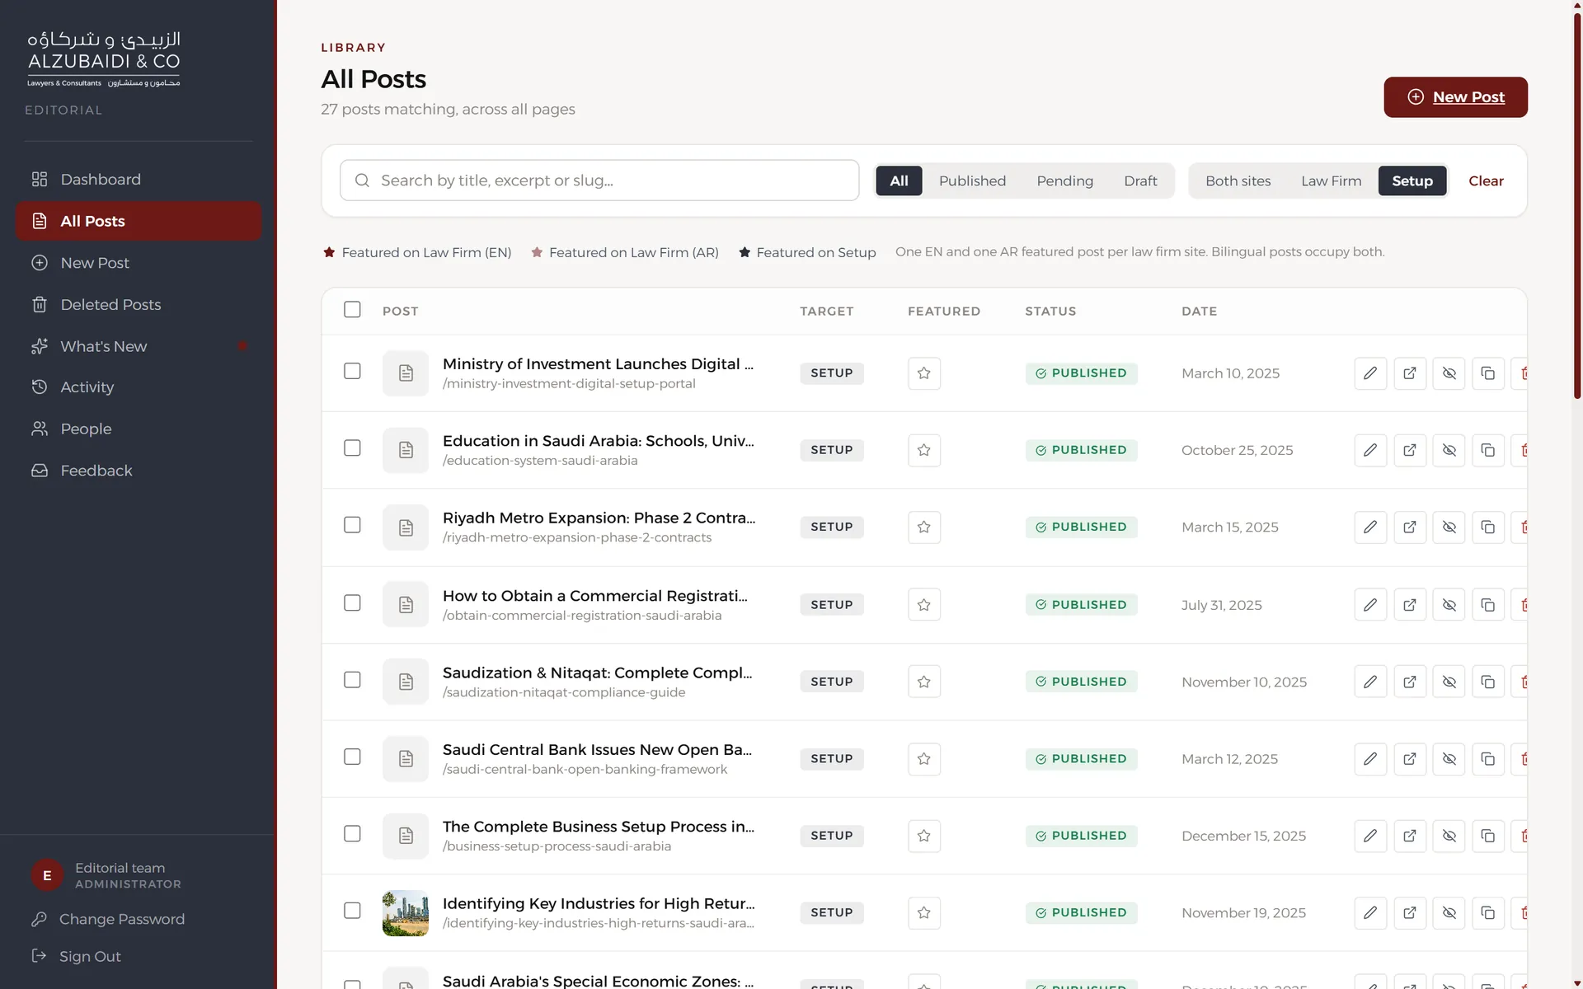Switch site filter to Law Firm
The width and height of the screenshot is (1583, 989).
tap(1331, 180)
